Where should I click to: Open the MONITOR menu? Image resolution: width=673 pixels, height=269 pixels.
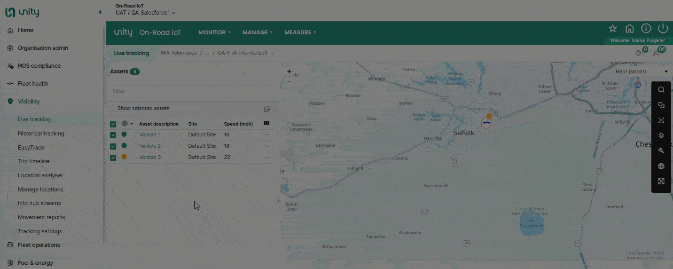pos(214,32)
